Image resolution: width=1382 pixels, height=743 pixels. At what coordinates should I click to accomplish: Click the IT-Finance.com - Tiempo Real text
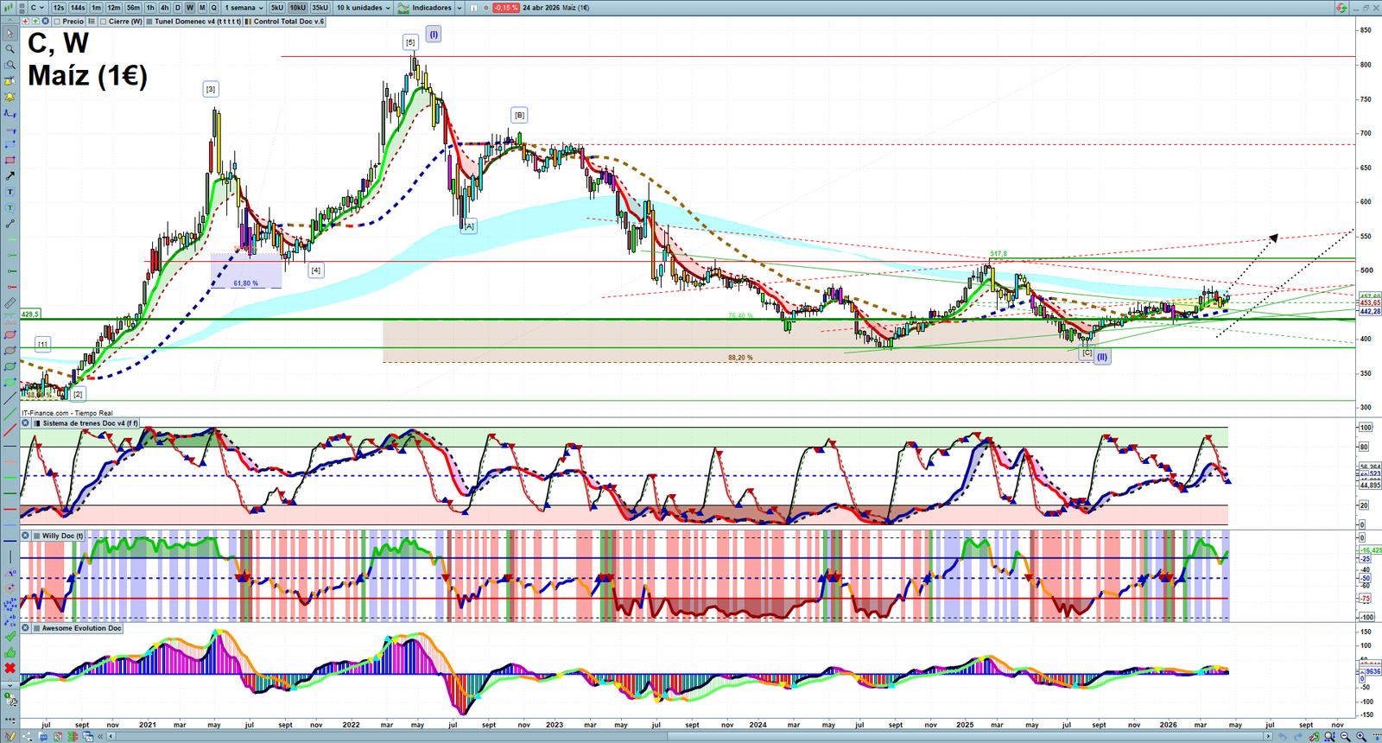pyautogui.click(x=67, y=413)
